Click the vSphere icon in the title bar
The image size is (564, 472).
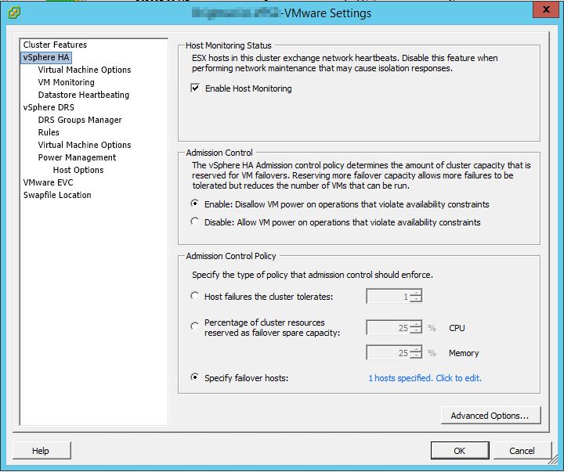[x=14, y=13]
